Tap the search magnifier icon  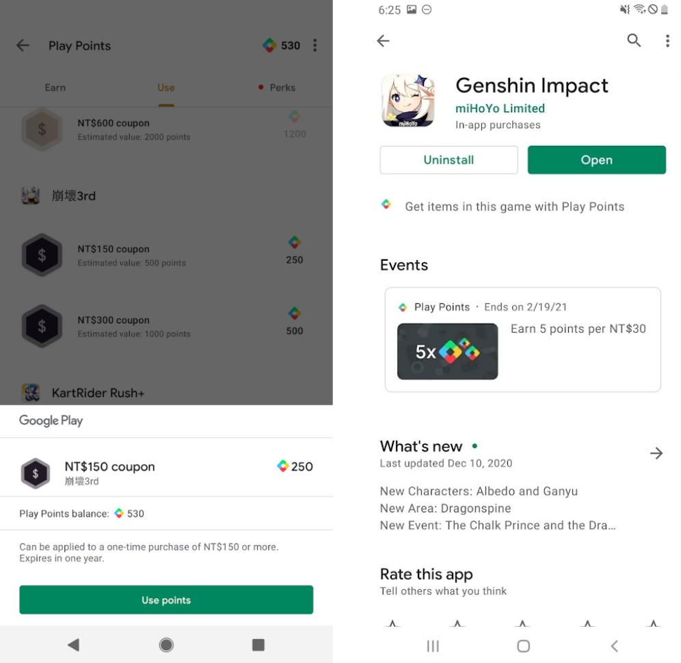point(634,40)
